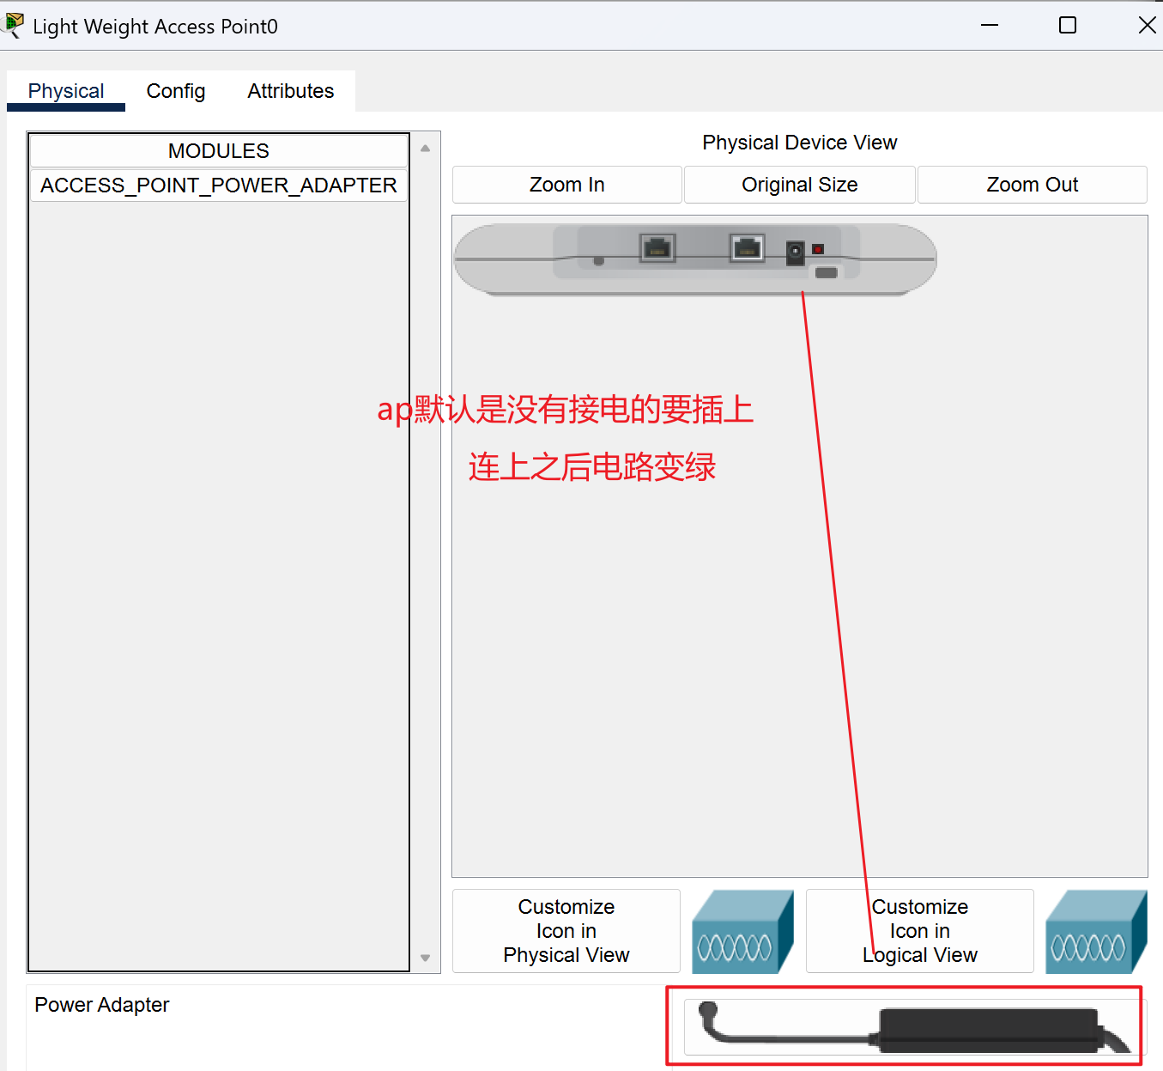This screenshot has width=1163, height=1071.
Task: Click the MODULES list header
Action: pos(219,151)
